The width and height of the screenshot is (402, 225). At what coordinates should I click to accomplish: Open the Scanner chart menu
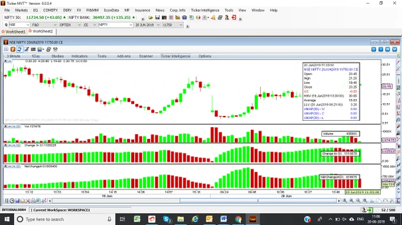point(146,56)
